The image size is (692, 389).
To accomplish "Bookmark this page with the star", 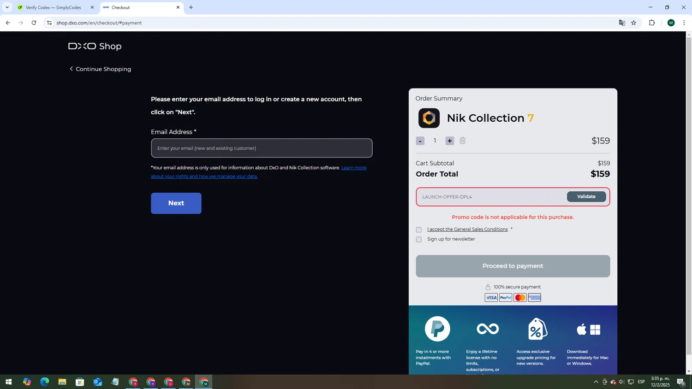I will click(634, 23).
